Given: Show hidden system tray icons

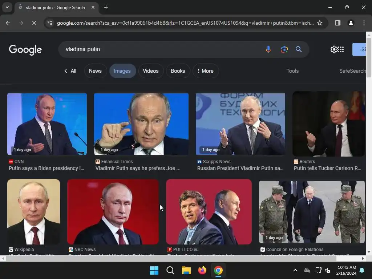Looking at the screenshot, I should [295, 270].
